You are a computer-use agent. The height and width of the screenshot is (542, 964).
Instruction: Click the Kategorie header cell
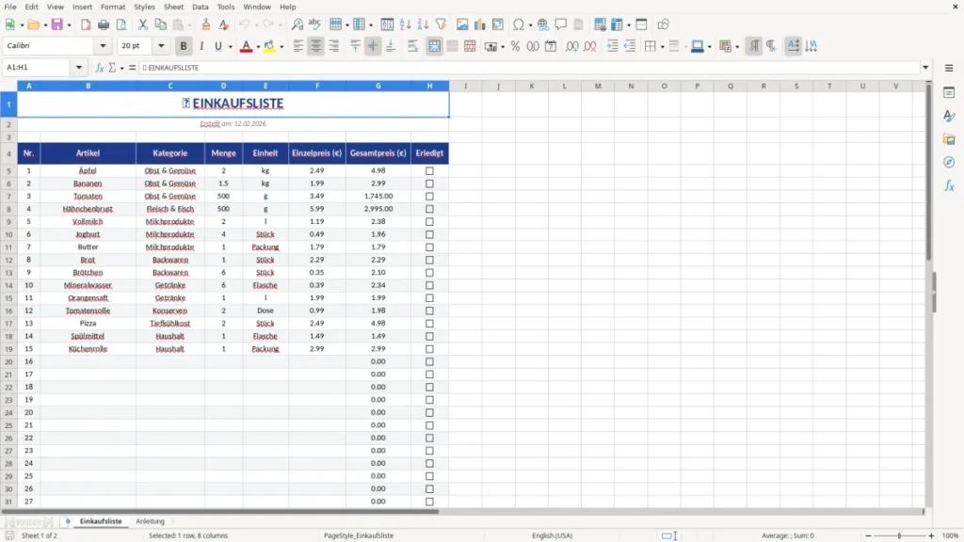pyautogui.click(x=170, y=153)
